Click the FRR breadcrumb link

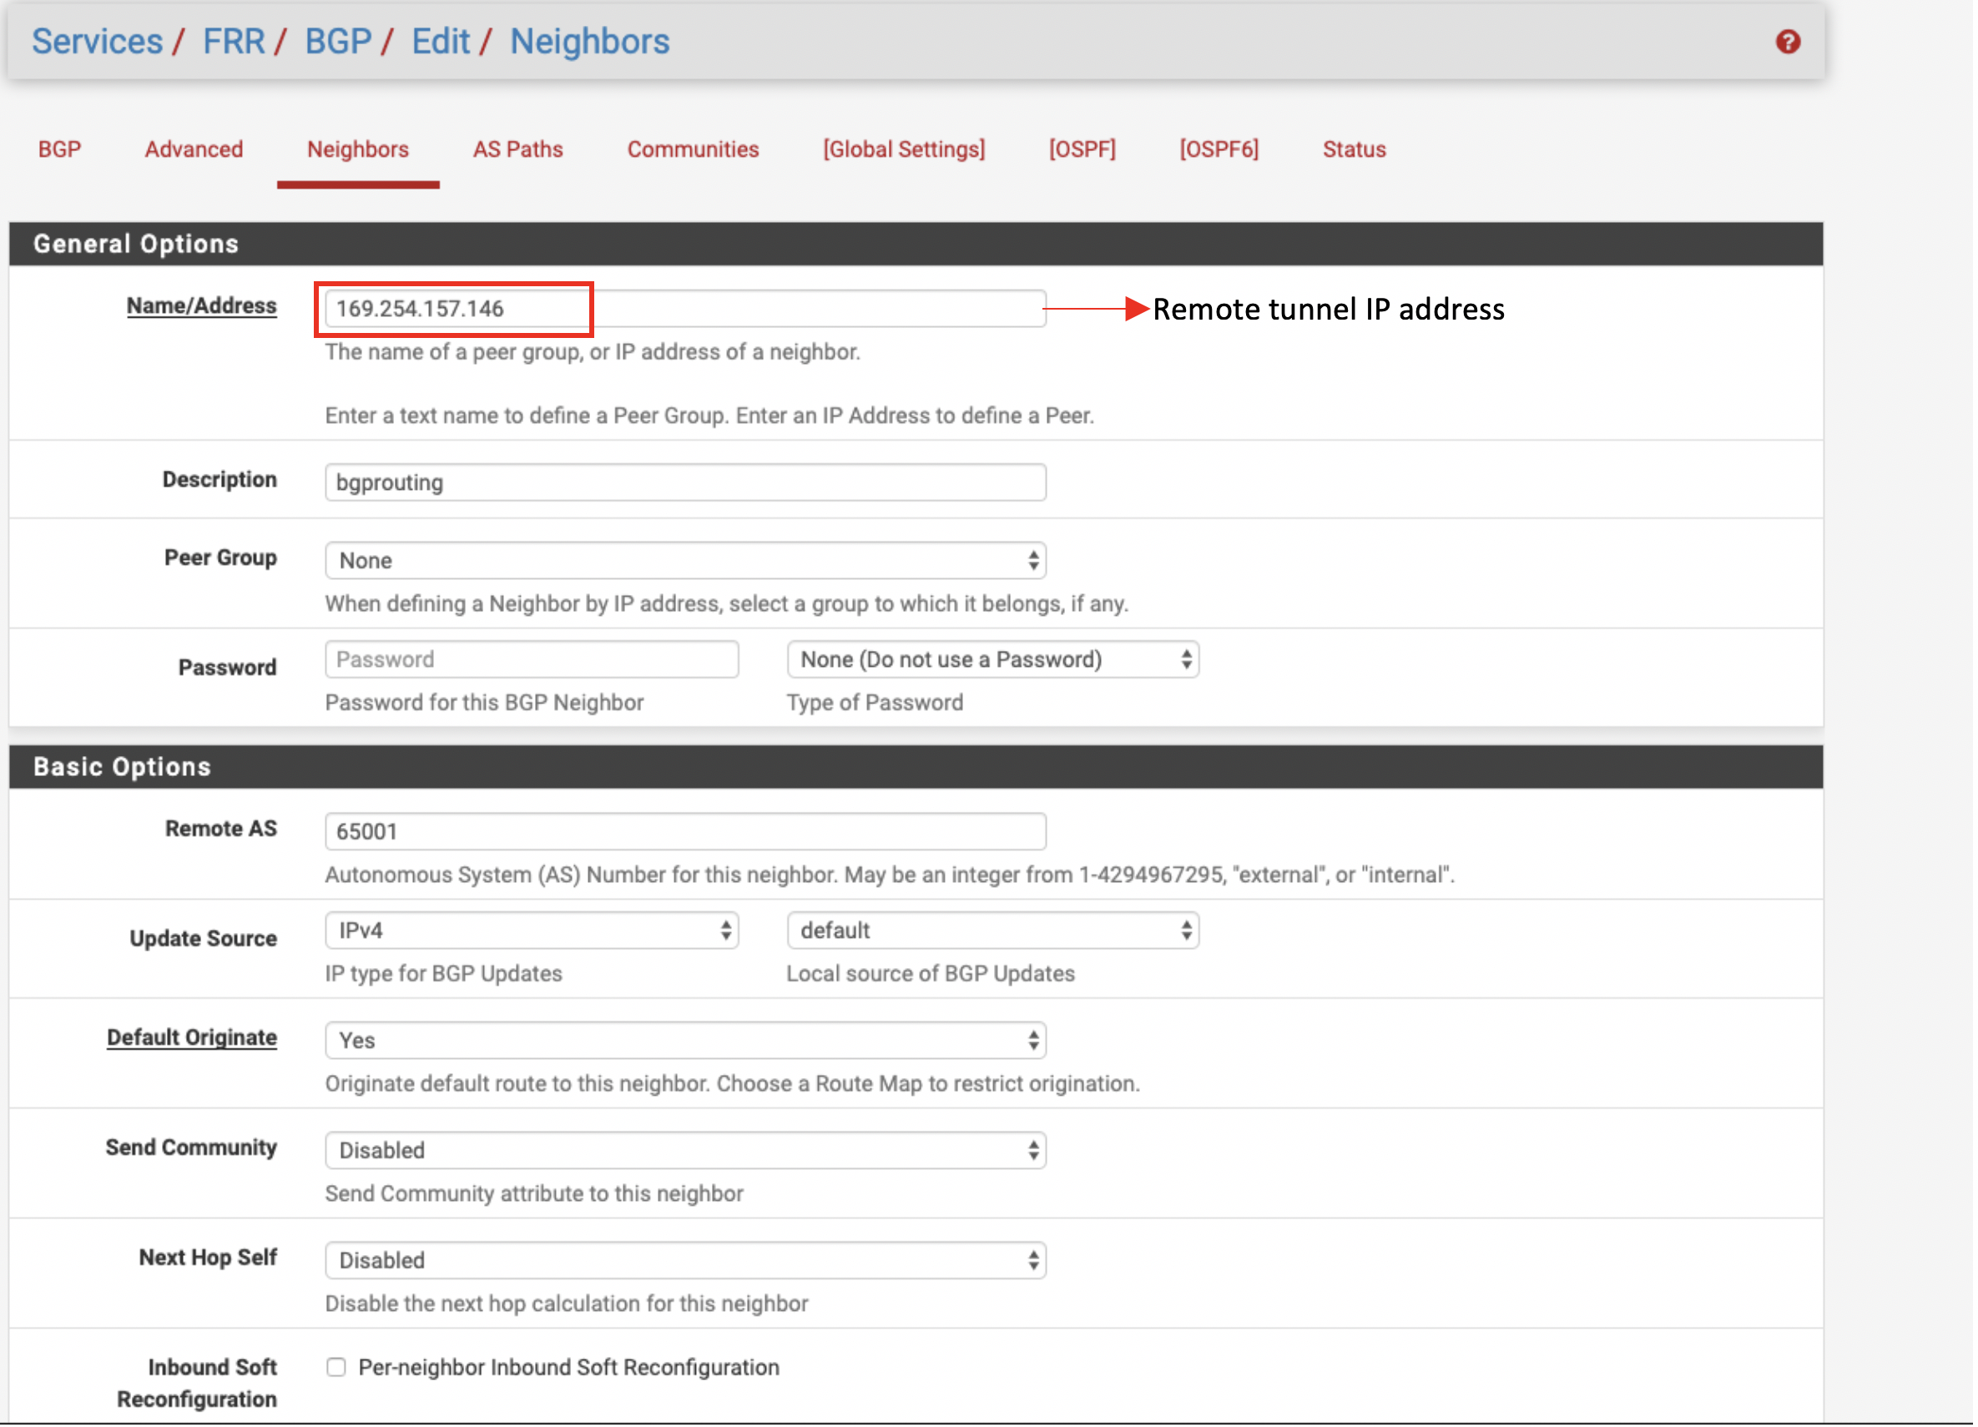tap(234, 42)
